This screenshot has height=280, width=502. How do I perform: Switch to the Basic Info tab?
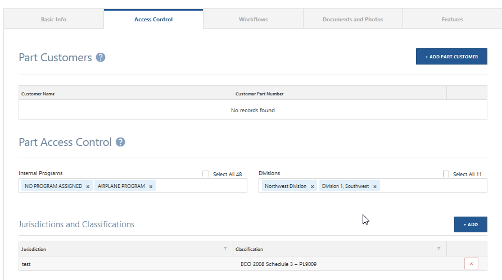click(x=53, y=19)
